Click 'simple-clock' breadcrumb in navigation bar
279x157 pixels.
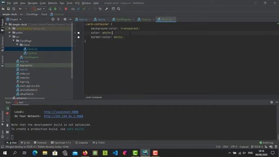click(x=10, y=14)
